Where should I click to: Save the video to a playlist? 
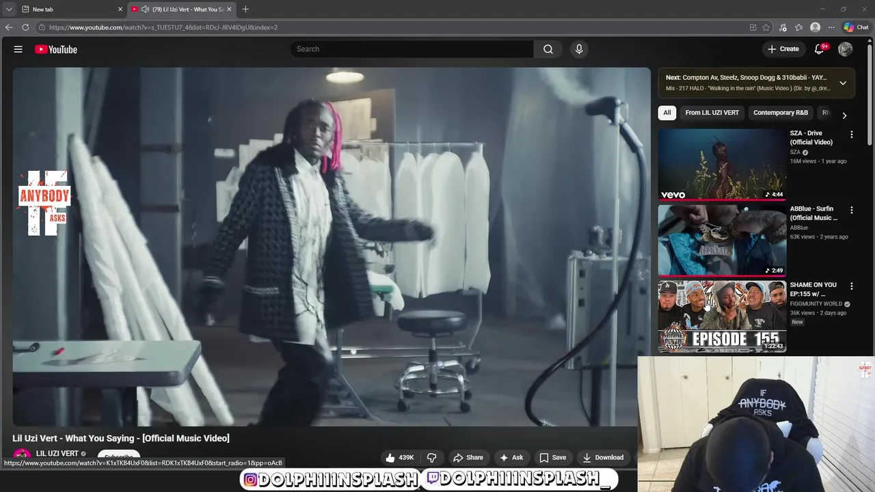coord(552,457)
